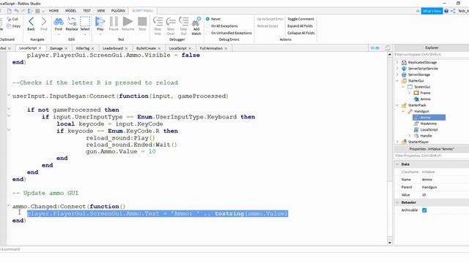Click the Stop test icon

142,21
